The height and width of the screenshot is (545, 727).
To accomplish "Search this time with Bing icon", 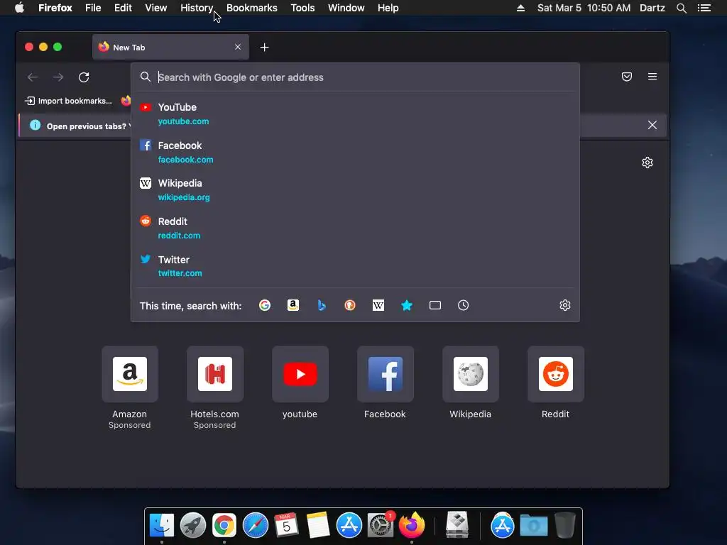I will 322,305.
